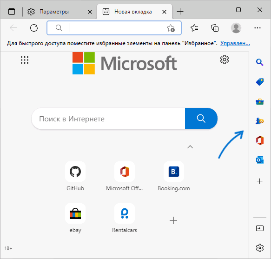Open sidebar settings gear

click(x=260, y=248)
